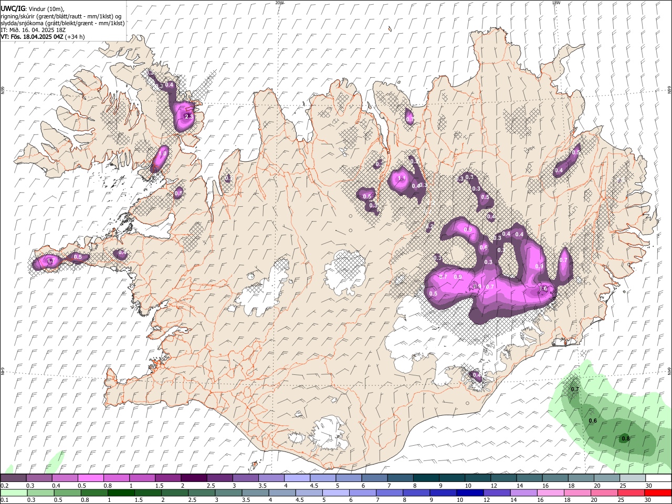The width and height of the screenshot is (672, 504).
Task: Click the '1.6' snowfall value in east Iceland
Action: pos(543,288)
